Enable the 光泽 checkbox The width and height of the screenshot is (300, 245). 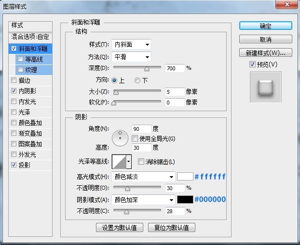[14, 112]
